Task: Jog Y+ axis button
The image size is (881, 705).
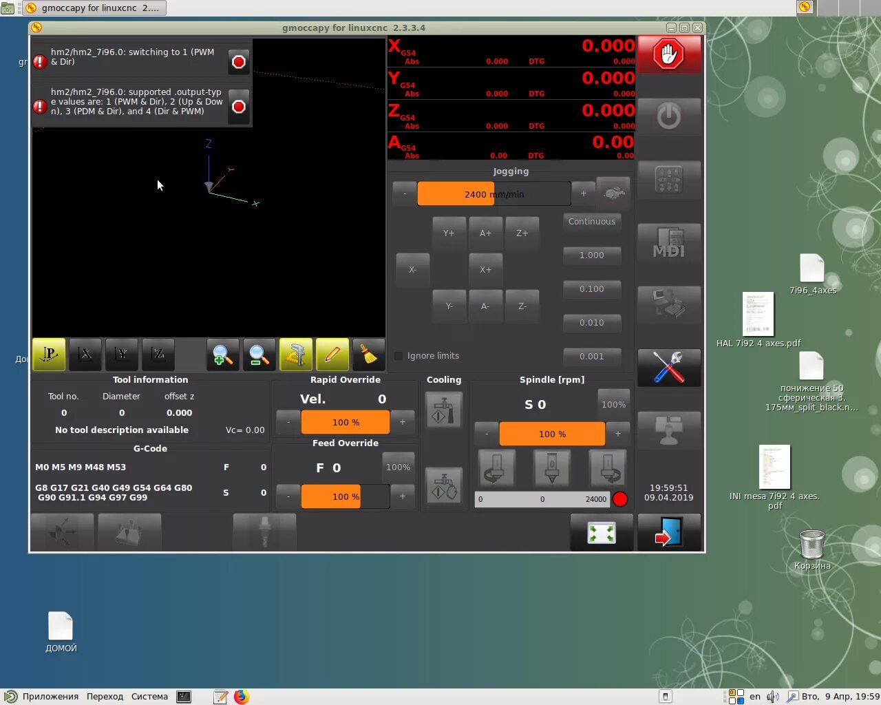Action: click(449, 233)
